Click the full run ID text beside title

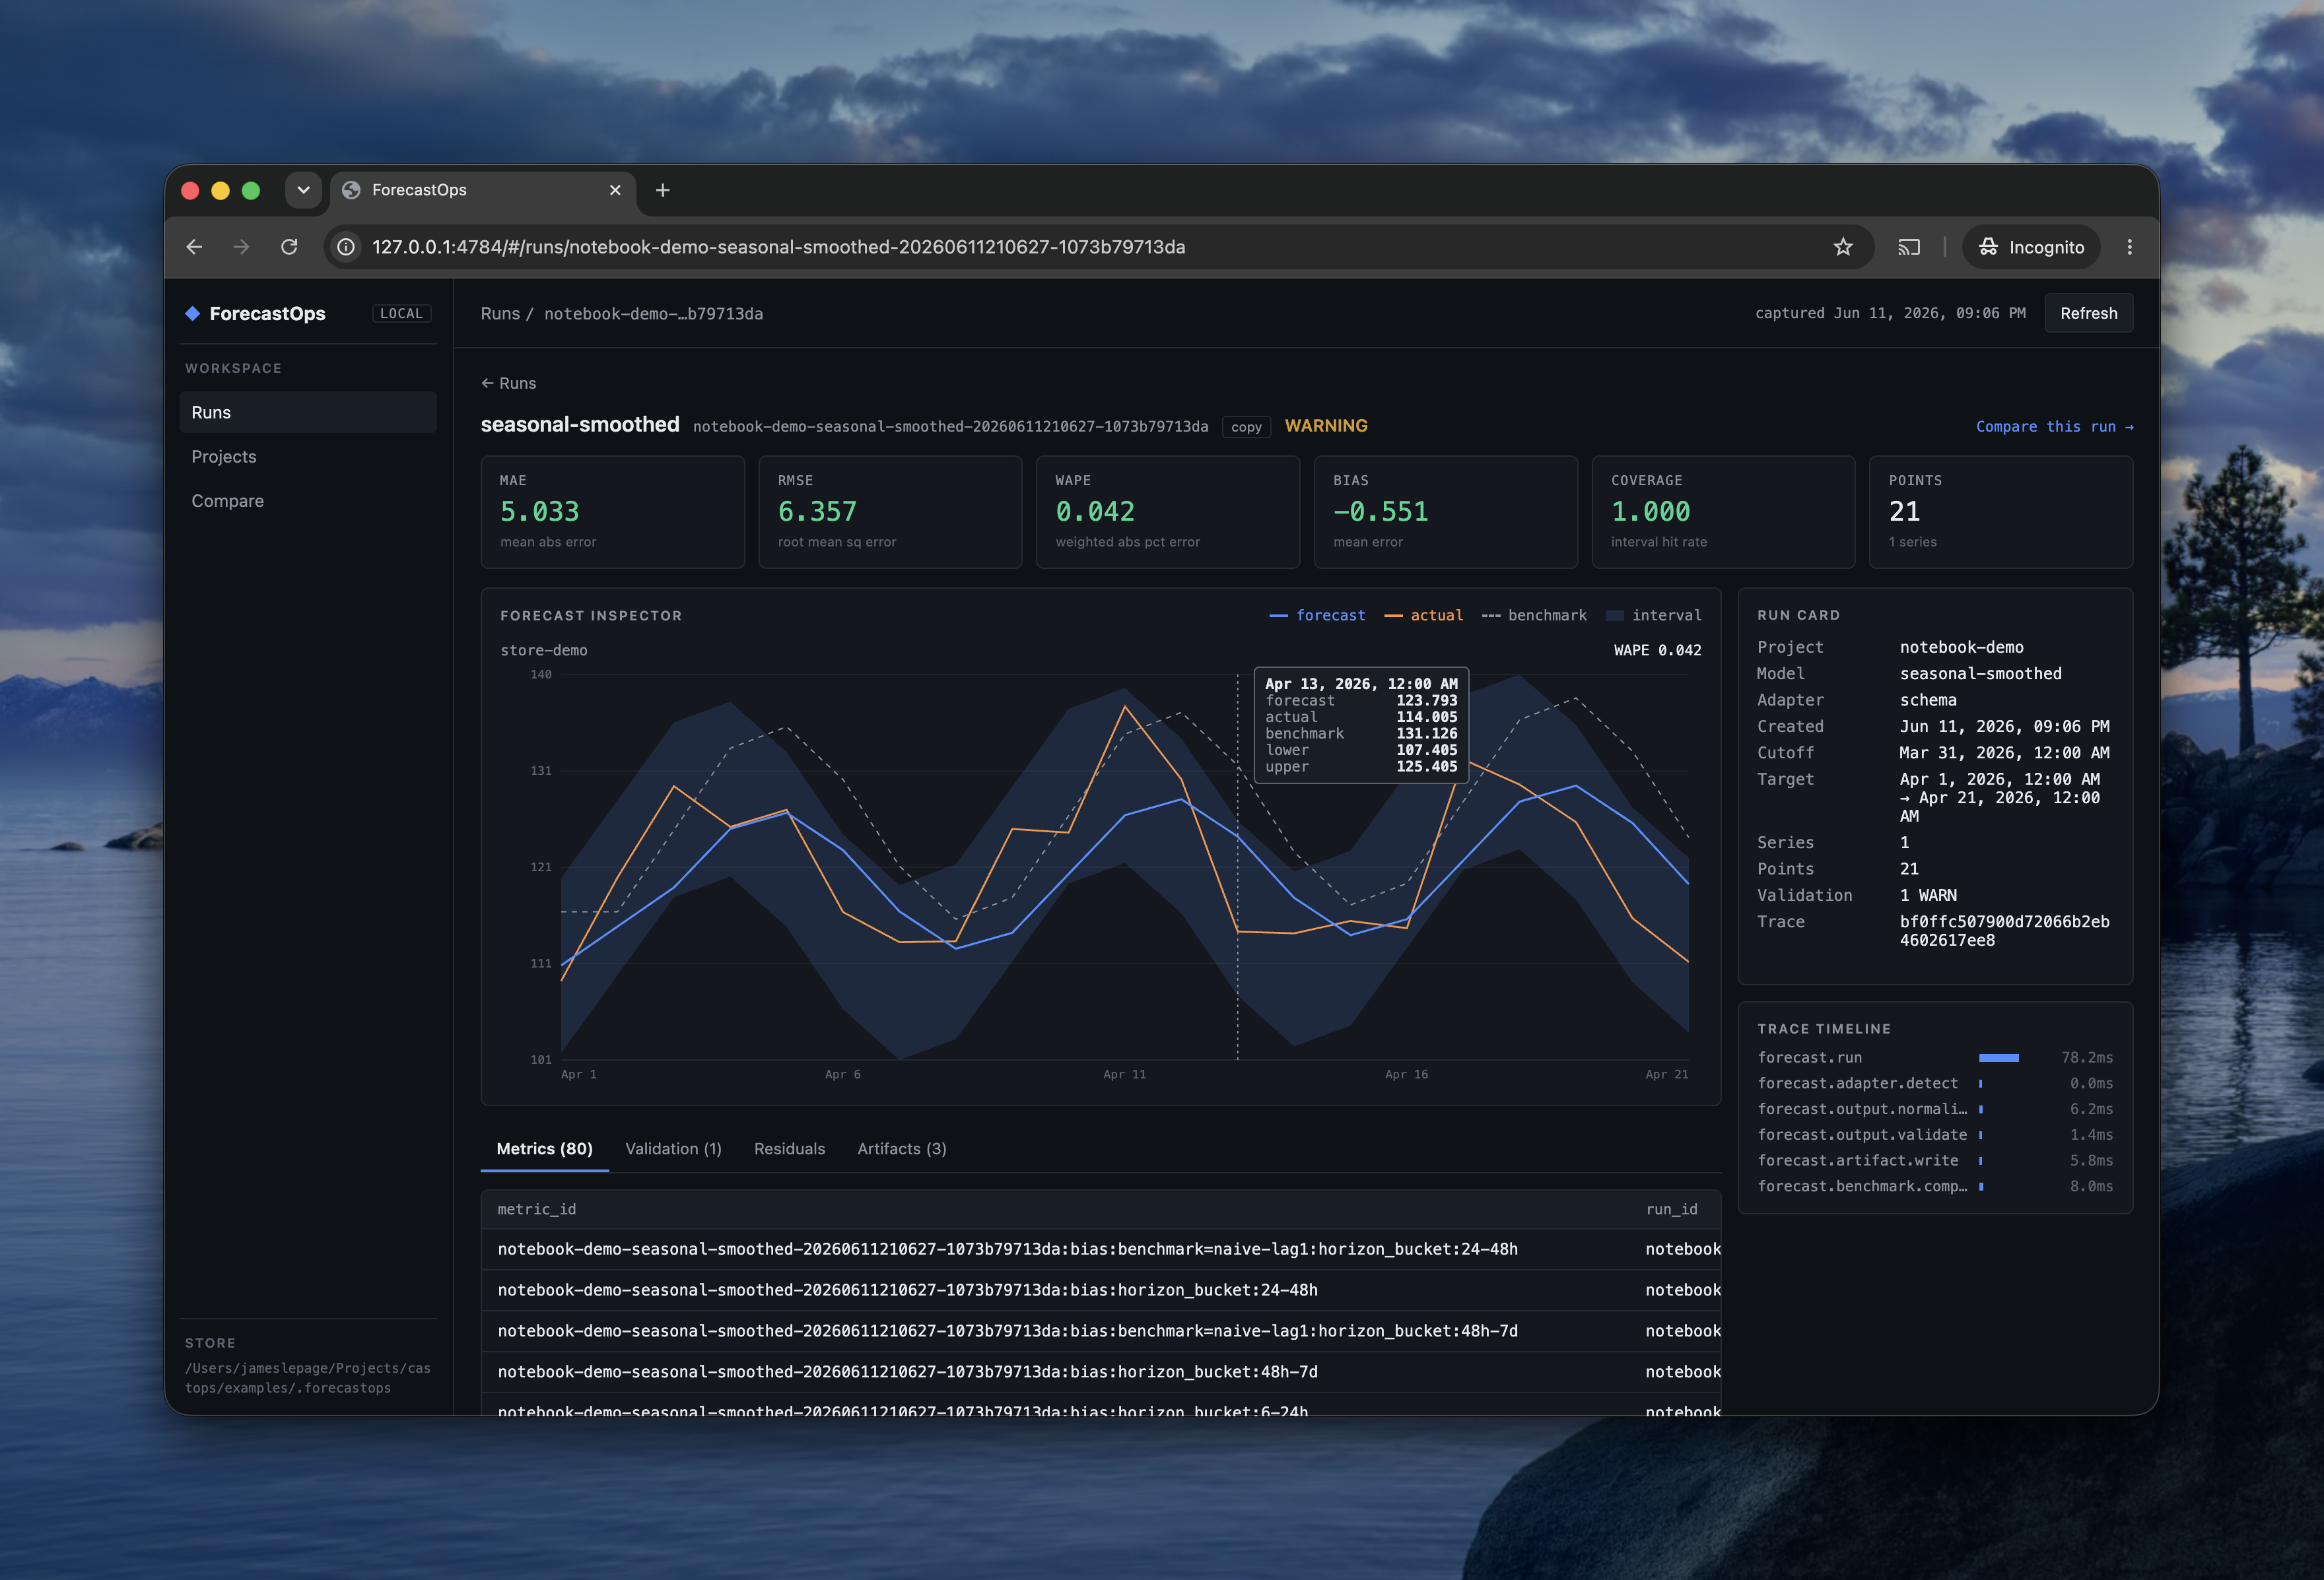950,427
